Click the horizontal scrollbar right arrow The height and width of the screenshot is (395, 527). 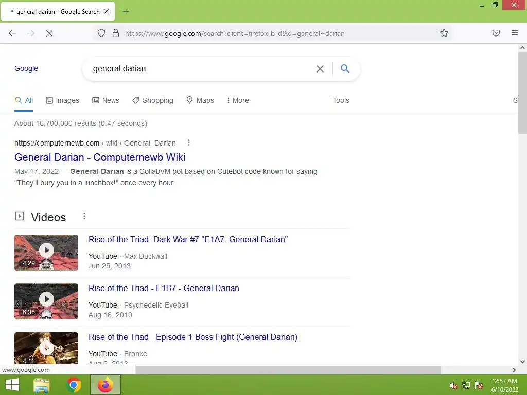pos(514,370)
